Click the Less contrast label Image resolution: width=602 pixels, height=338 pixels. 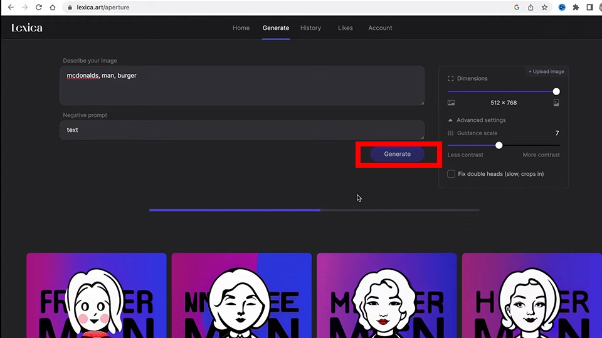465,155
